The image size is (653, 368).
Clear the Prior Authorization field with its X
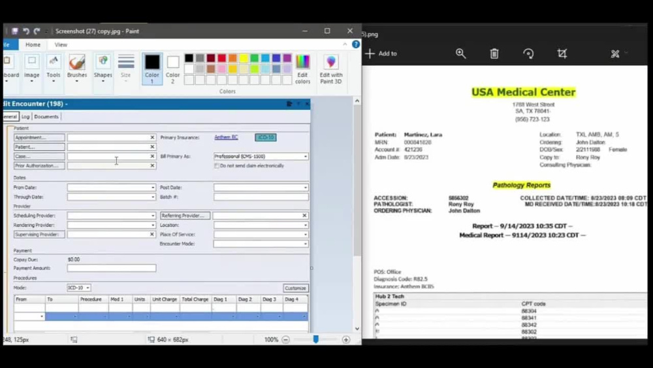[152, 165]
